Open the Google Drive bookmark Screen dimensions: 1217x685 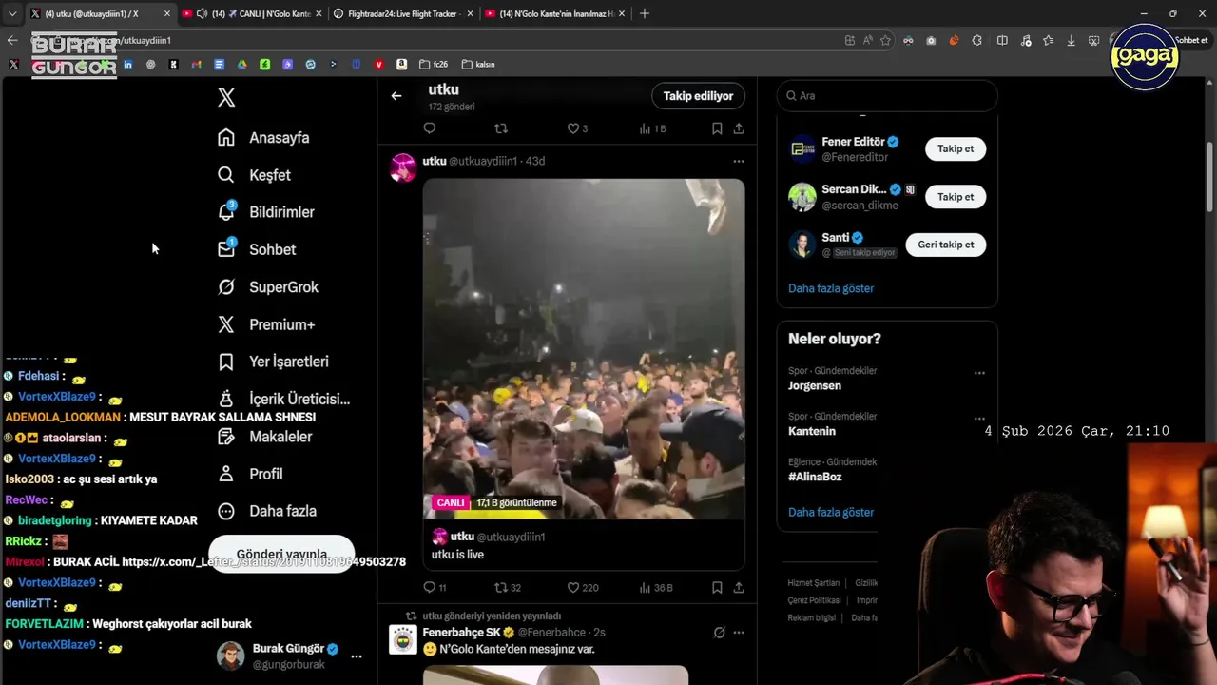[241, 65]
